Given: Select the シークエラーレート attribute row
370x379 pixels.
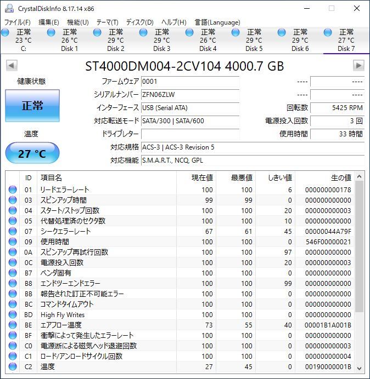Looking at the screenshot, I should point(180,231).
